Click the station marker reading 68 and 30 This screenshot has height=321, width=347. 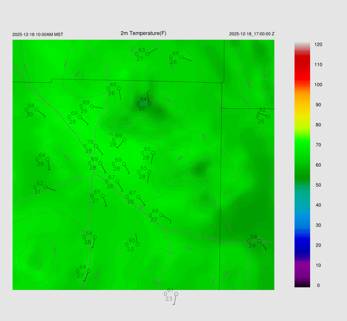click(x=37, y=109)
